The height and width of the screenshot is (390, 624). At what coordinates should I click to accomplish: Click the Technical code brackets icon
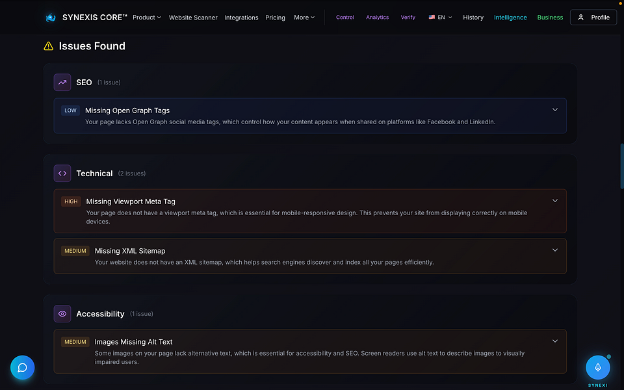(x=62, y=174)
